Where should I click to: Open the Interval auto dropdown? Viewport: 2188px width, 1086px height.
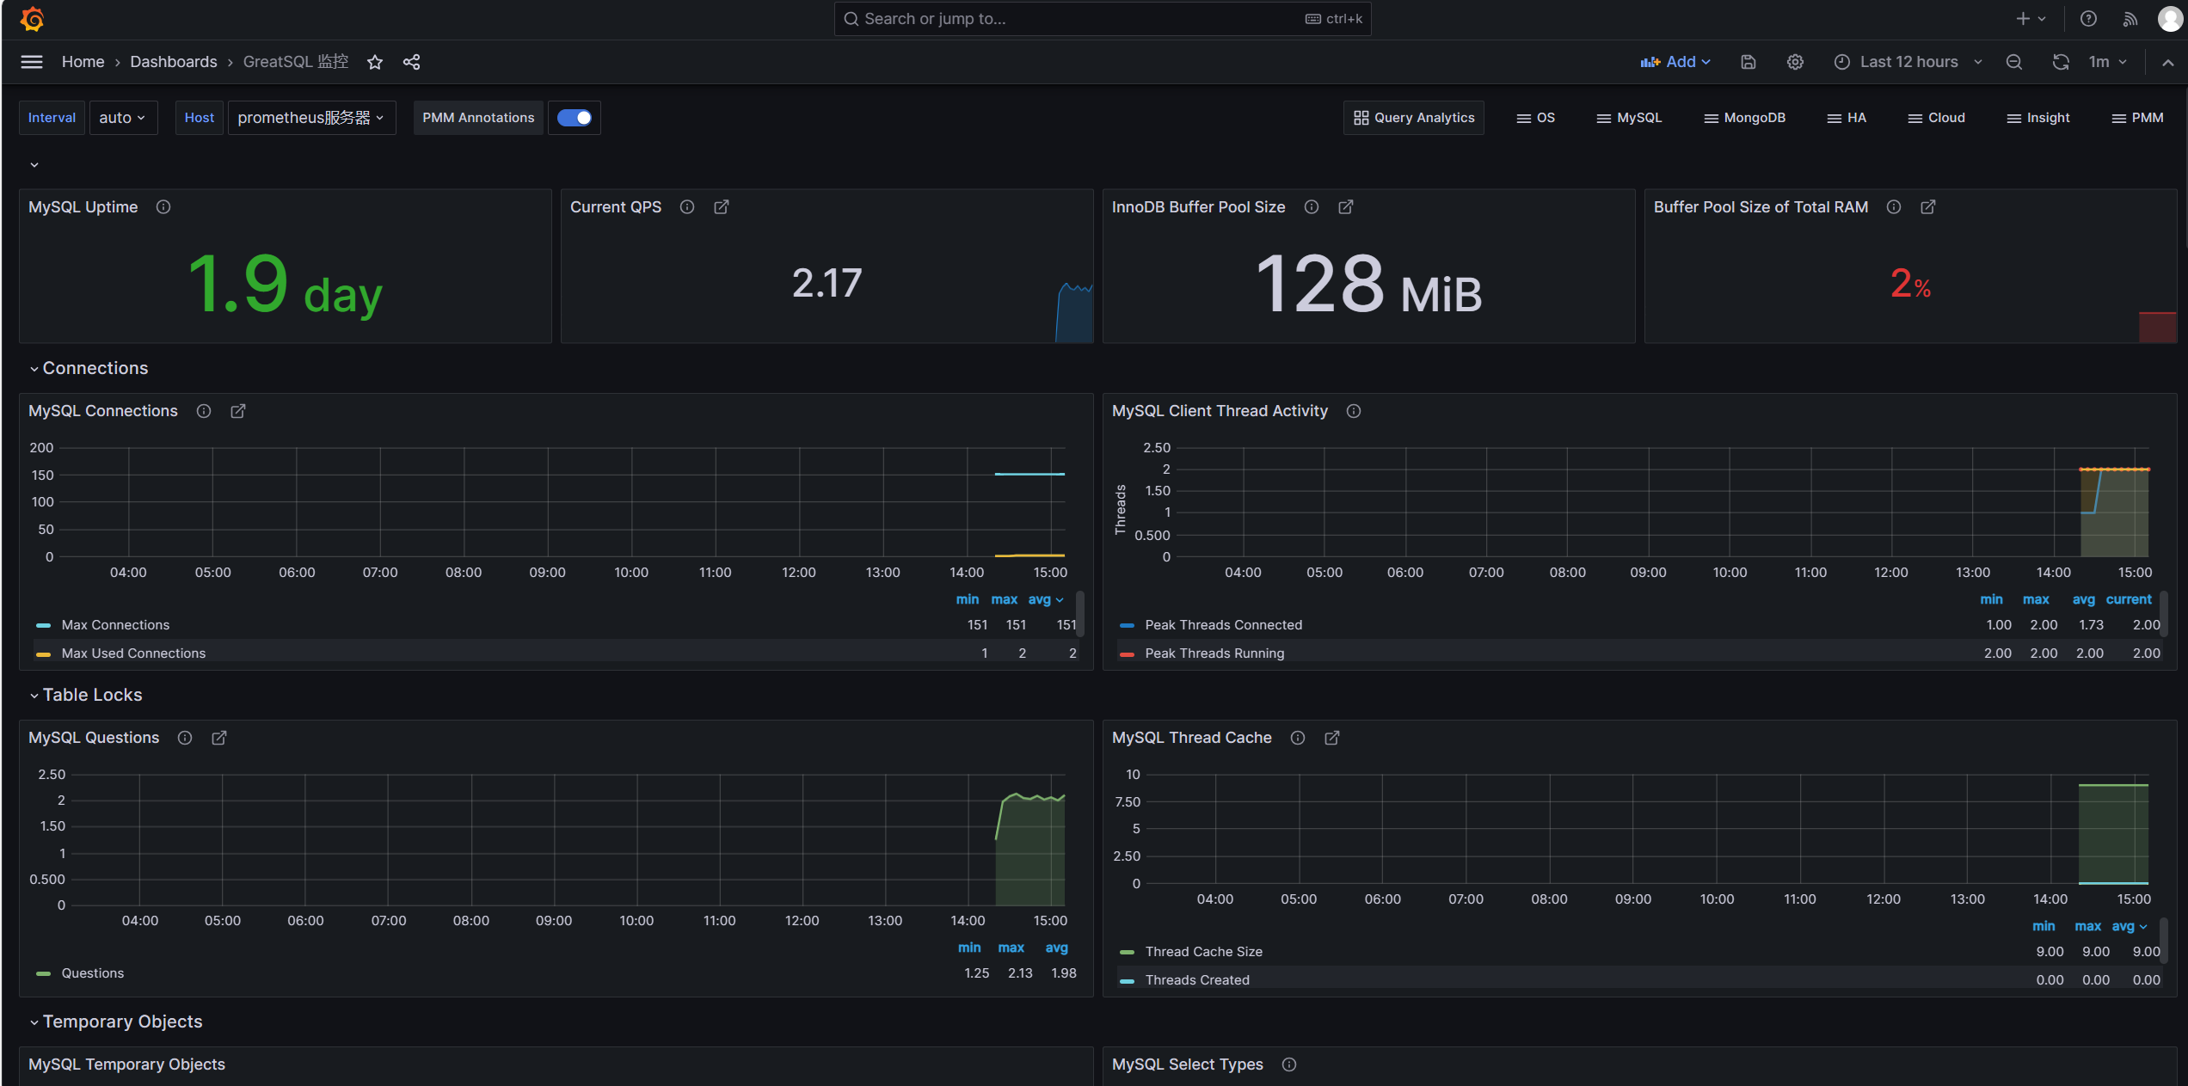[122, 118]
